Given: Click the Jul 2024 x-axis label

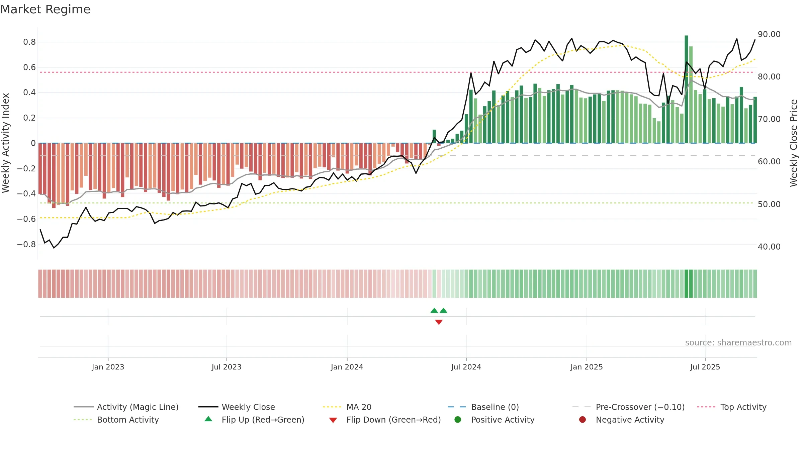Looking at the screenshot, I should click(x=466, y=367).
